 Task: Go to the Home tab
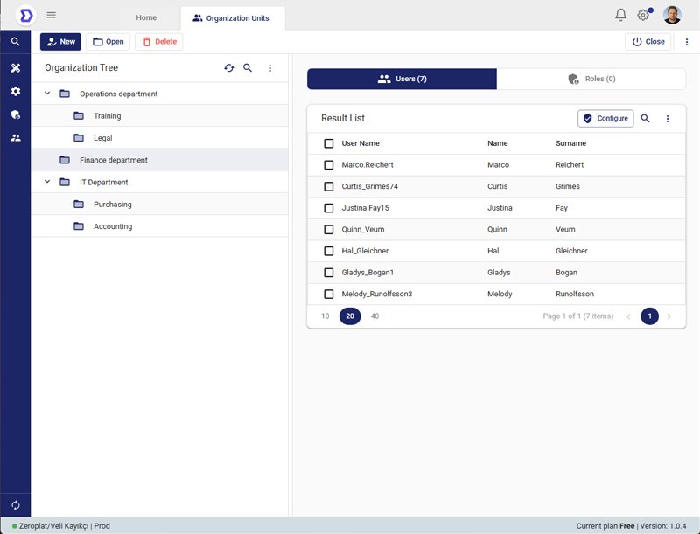point(146,17)
